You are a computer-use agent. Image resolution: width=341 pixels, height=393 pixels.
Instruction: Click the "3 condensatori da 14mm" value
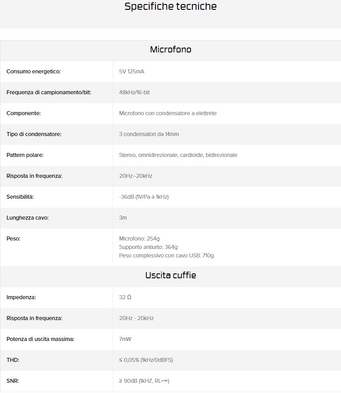(149, 134)
